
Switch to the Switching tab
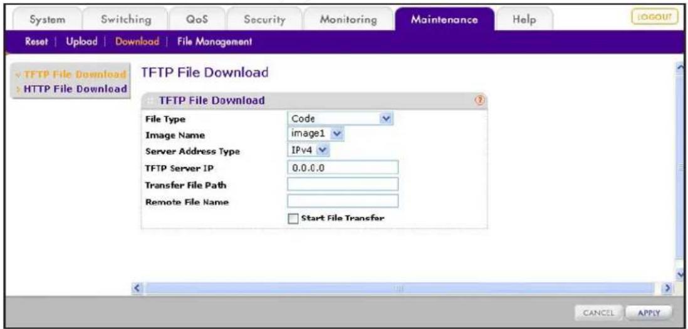(x=127, y=20)
